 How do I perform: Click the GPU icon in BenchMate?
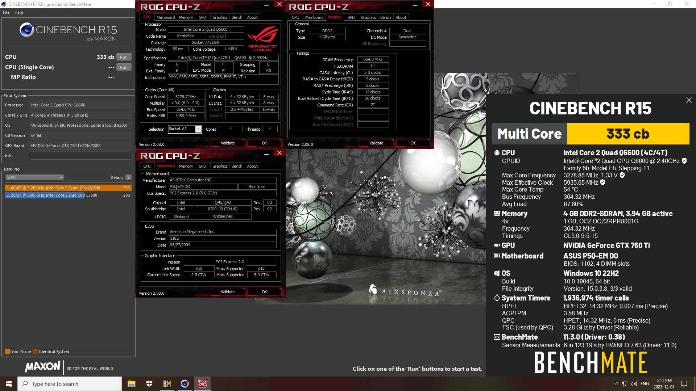click(497, 245)
